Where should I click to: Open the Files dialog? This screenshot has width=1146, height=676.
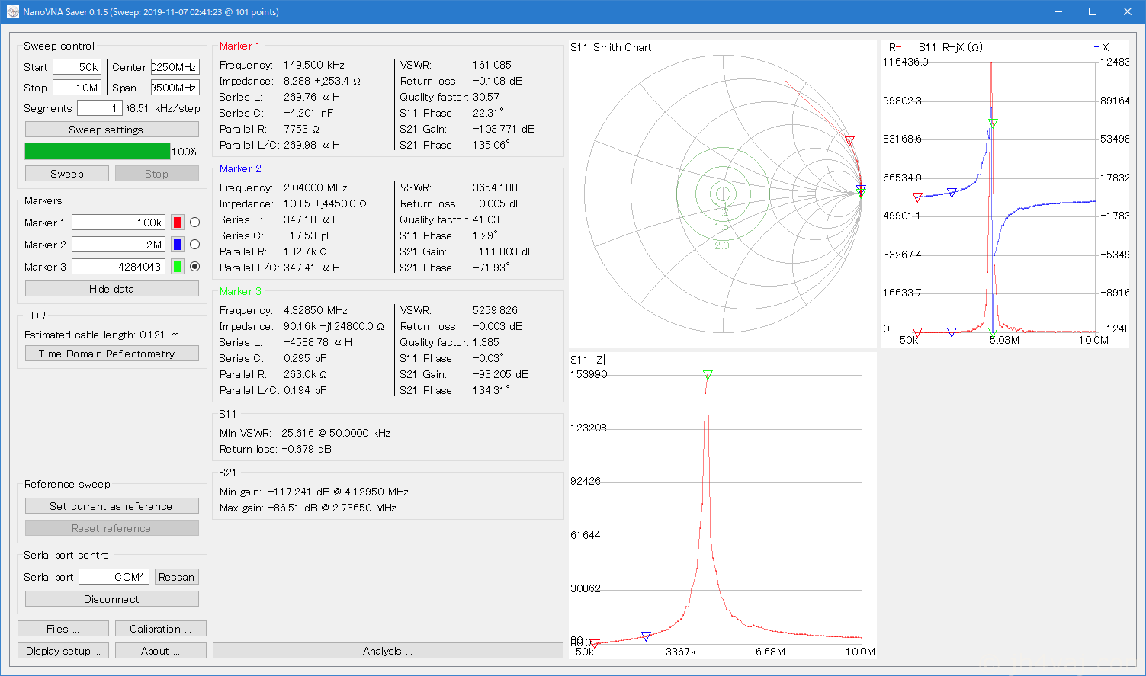[63, 629]
